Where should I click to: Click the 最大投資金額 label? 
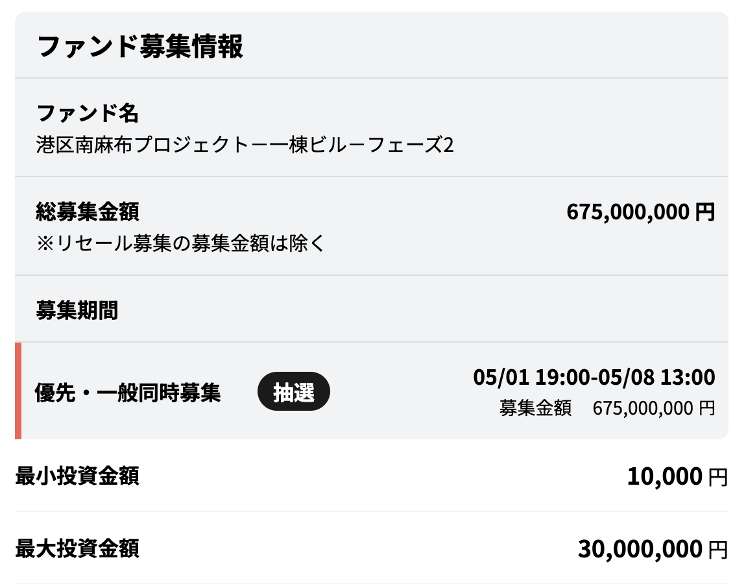coord(77,548)
